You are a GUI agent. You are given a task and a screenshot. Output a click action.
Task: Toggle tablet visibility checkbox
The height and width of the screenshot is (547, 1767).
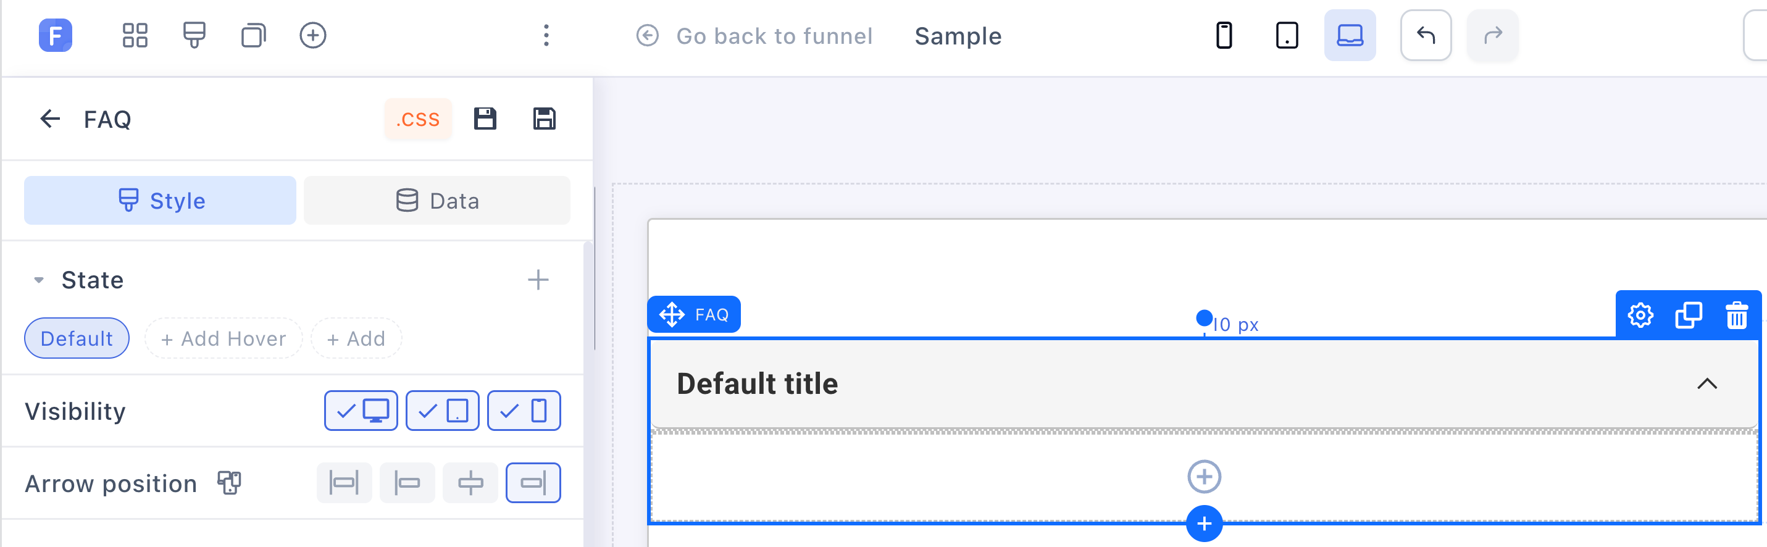443,411
